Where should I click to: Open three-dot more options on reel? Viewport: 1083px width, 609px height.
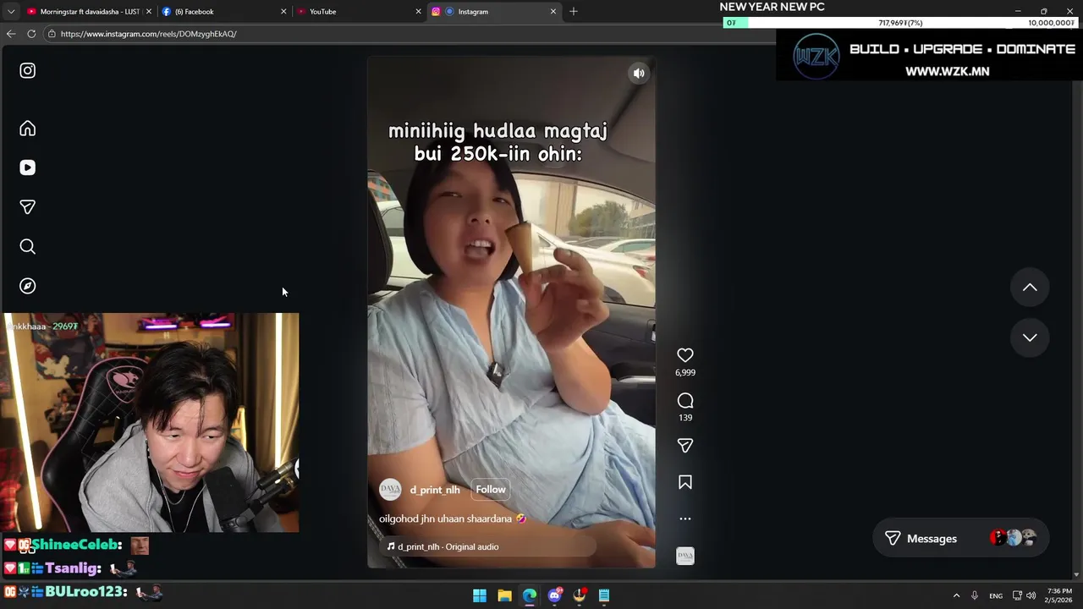(x=685, y=518)
